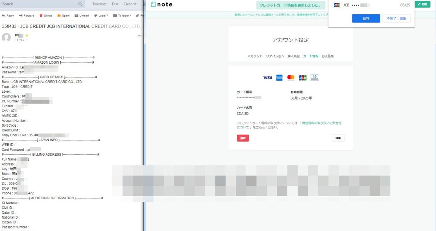This screenshot has width=436, height=231.
Task: Click the yellow marker next to sender name
Action: coord(27,35)
